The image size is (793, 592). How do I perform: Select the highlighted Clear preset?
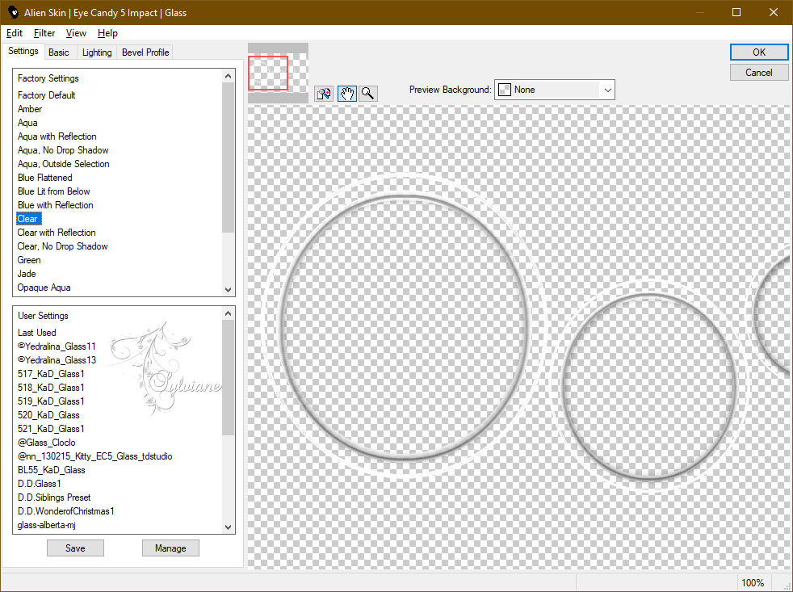(27, 219)
